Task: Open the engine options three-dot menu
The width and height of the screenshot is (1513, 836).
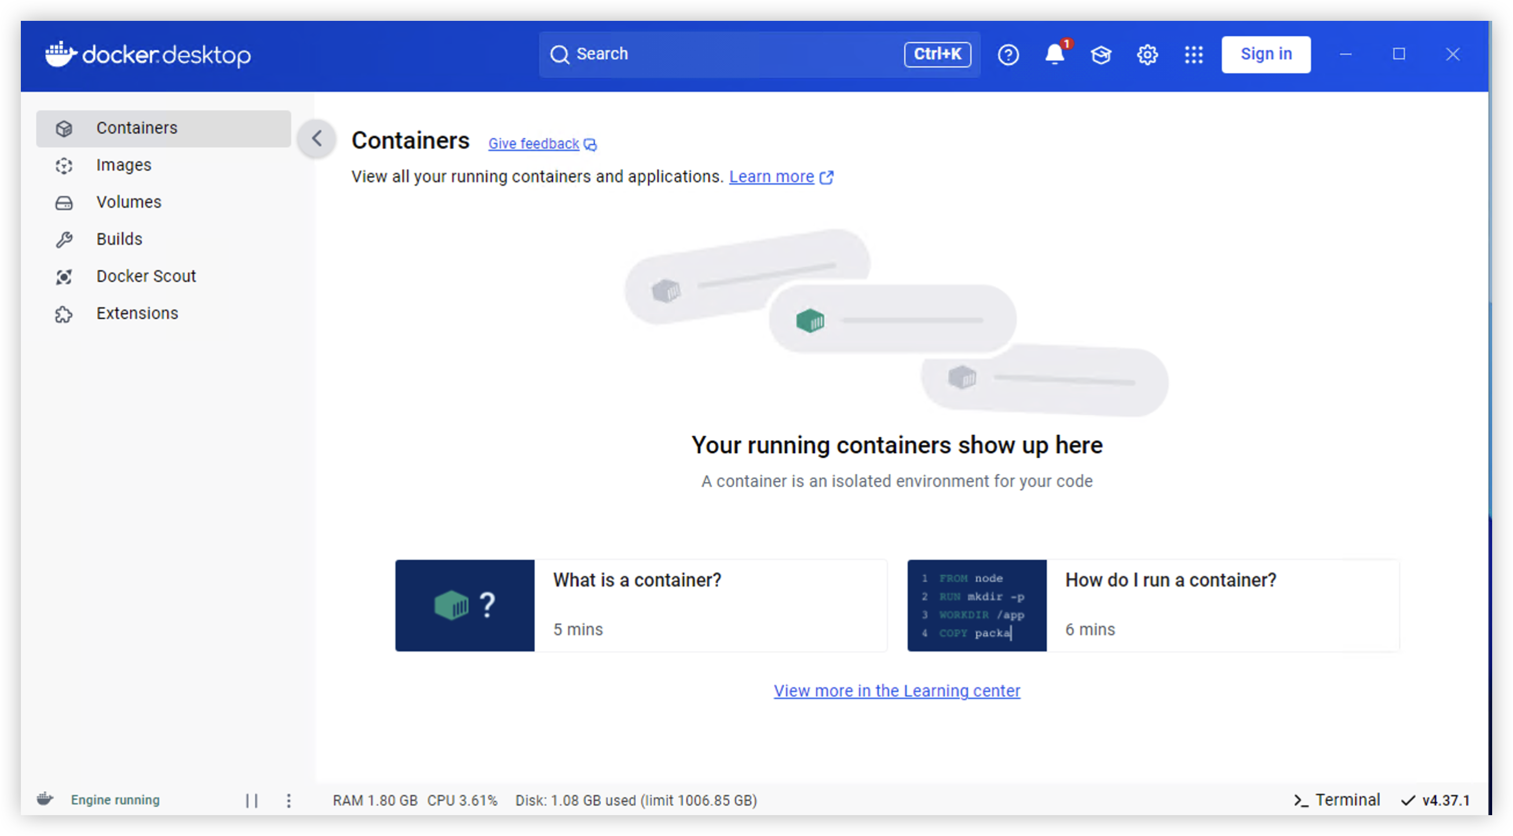Action: [288, 801]
